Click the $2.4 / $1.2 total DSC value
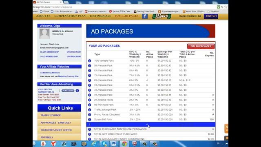The height and width of the screenshot is (147, 261). pyautogui.click(x=185, y=80)
